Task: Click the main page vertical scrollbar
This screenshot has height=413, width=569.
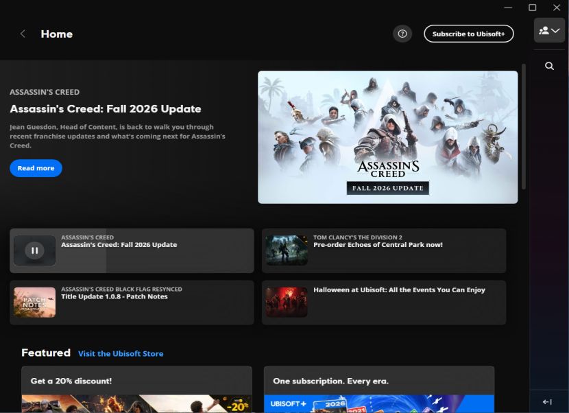Action: pos(523,126)
